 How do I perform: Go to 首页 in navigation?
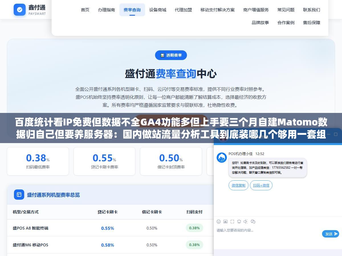[85, 10]
